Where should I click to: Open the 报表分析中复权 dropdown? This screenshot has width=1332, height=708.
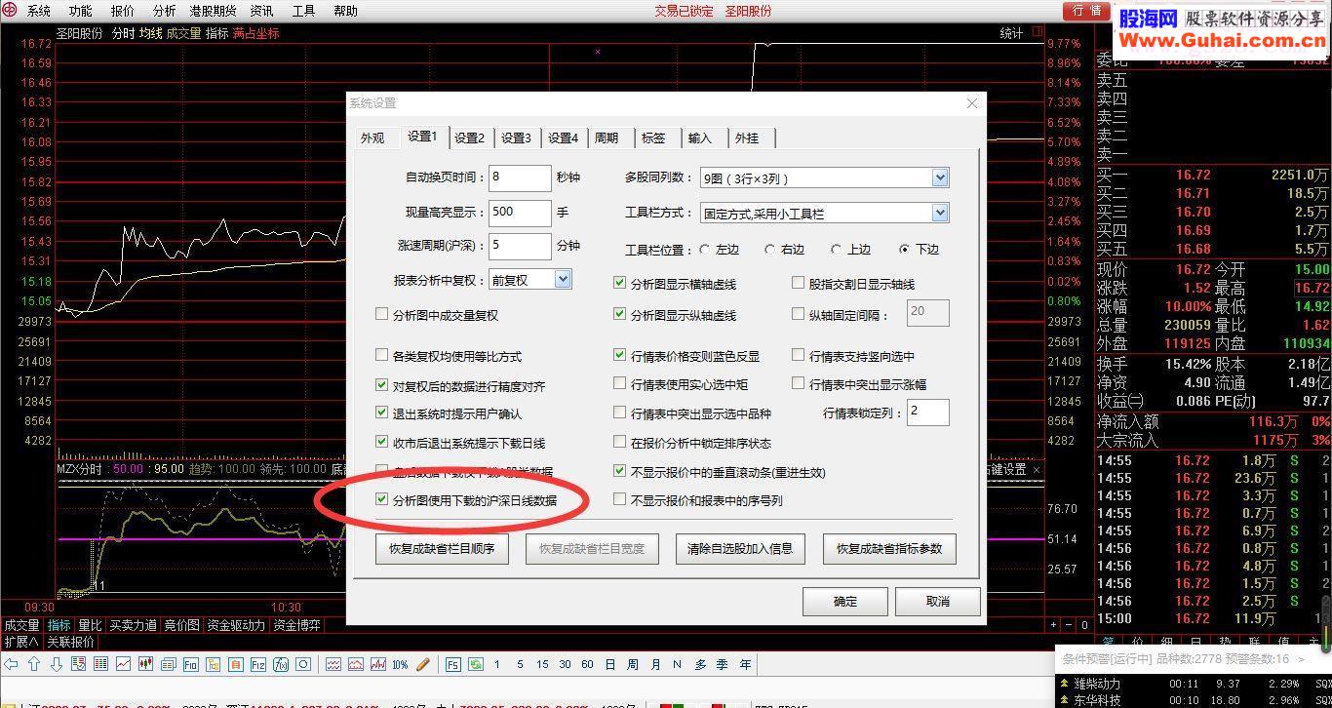point(563,279)
